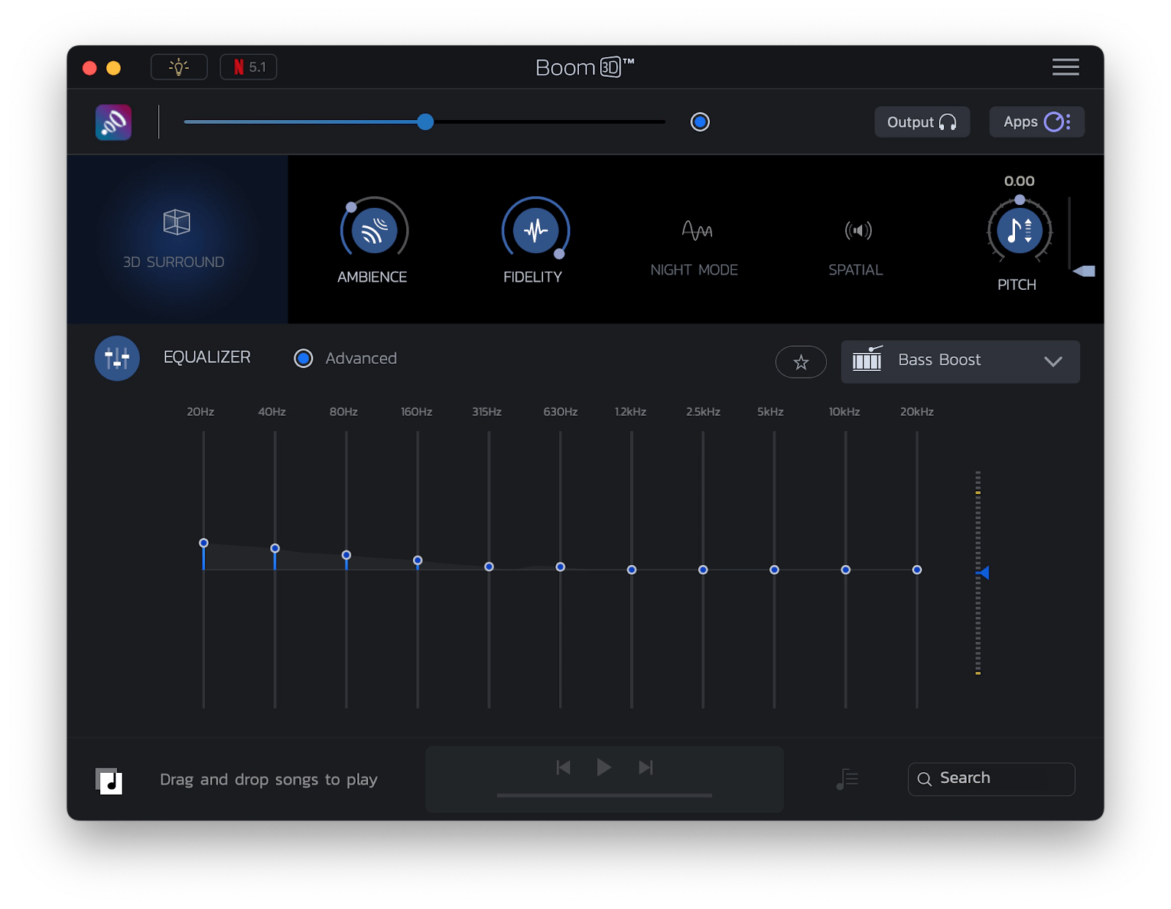
Task: Click the 160Hz band handle
Action: click(418, 561)
